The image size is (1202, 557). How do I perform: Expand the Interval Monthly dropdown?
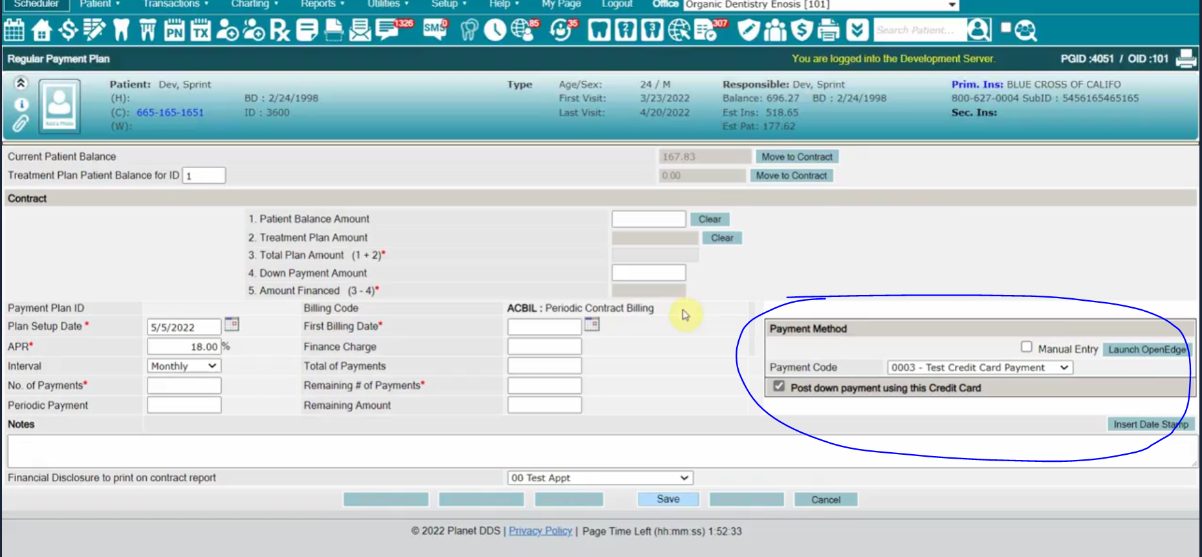coord(184,366)
